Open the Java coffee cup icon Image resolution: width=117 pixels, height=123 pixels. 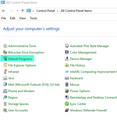tap(5, 78)
